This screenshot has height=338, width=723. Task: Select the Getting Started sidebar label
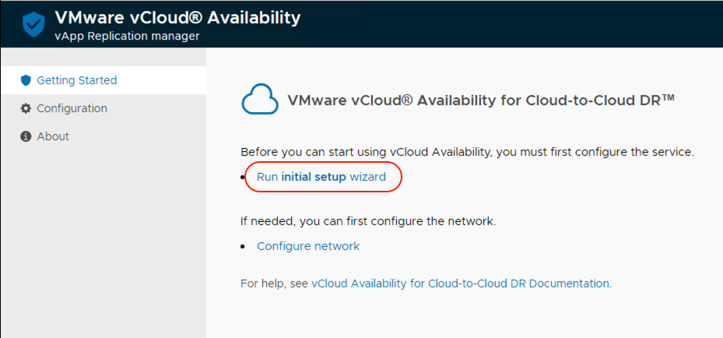pyautogui.click(x=76, y=80)
